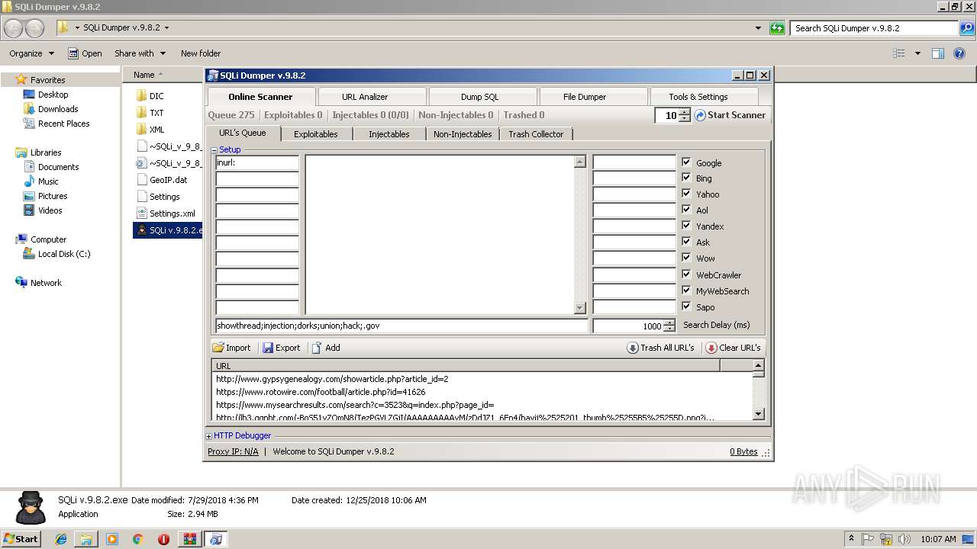Expand the HTTP Debugger section
This screenshot has height=549, width=977.
tap(209, 436)
